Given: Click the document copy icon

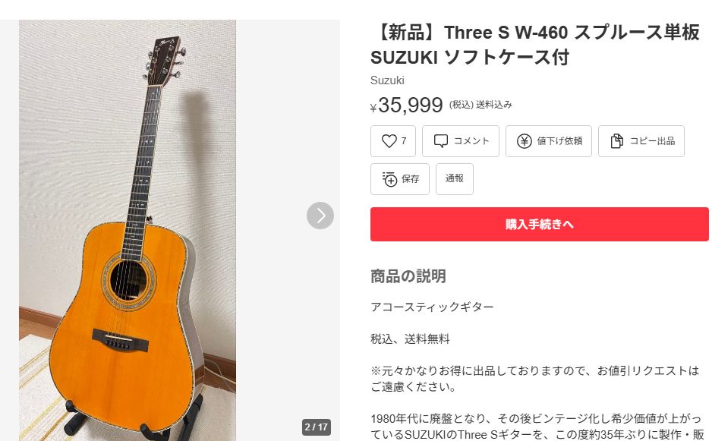Looking at the screenshot, I should [x=616, y=141].
